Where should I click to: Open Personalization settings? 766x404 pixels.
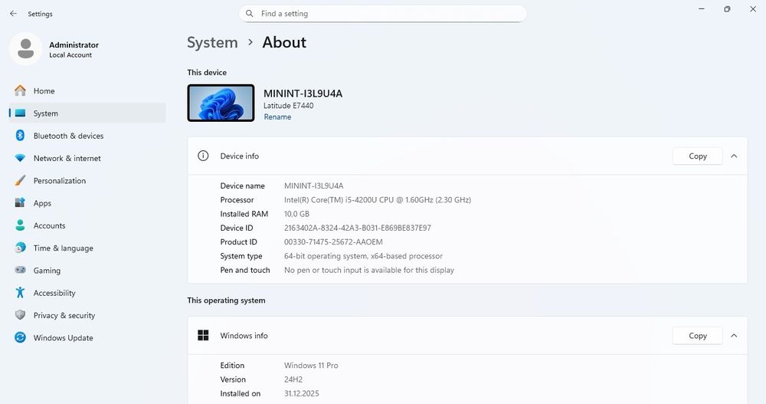point(87,180)
